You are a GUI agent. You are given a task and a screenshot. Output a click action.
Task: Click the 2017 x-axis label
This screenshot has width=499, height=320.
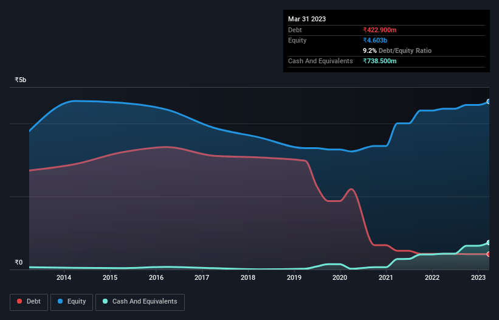pos(202,277)
